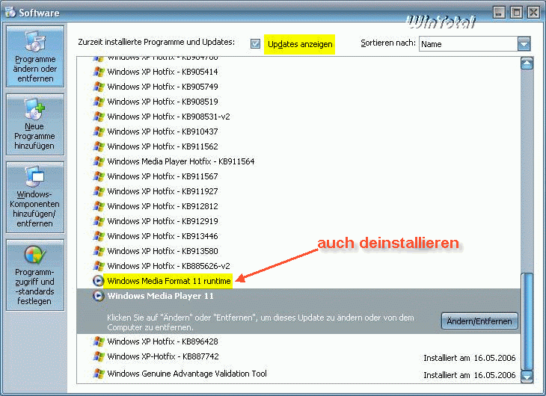This screenshot has height=396, width=546.
Task: Click icon of Hotfix KB913580
Action: point(99,251)
